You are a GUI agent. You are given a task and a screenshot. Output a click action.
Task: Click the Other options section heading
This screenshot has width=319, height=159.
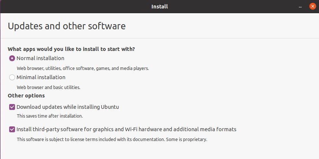click(26, 96)
